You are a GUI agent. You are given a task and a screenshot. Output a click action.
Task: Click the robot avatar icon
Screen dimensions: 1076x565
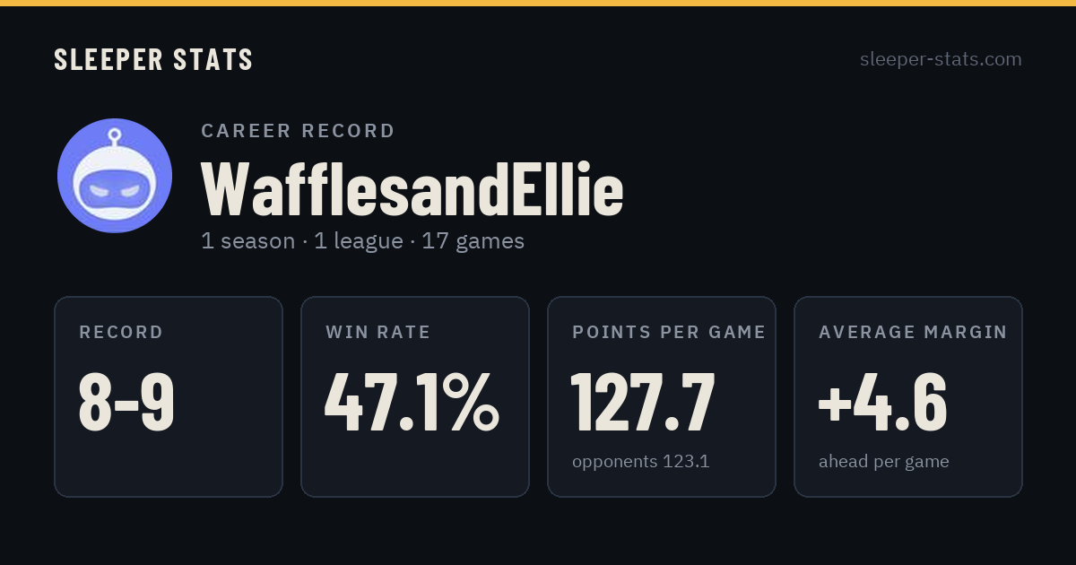pyautogui.click(x=115, y=176)
